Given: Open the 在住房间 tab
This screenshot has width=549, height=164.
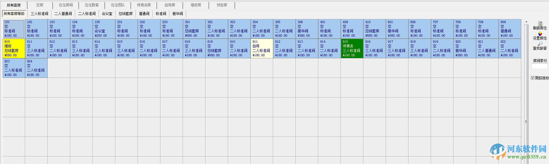Looking at the screenshot, I should pyautogui.click(x=66, y=5).
